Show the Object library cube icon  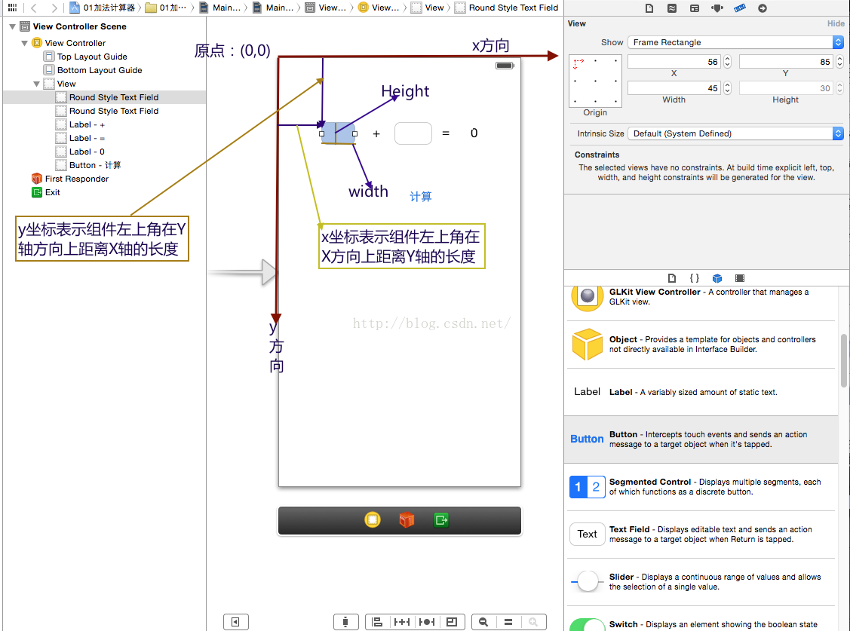[717, 278]
